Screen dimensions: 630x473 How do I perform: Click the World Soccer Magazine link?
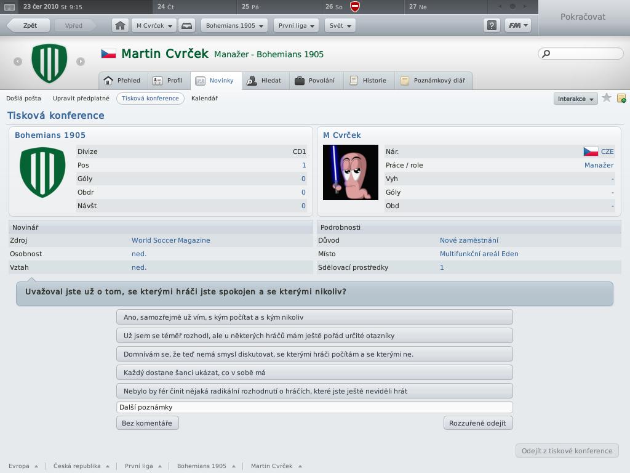(x=170, y=240)
